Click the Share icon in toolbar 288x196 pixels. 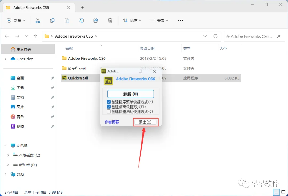96,21
